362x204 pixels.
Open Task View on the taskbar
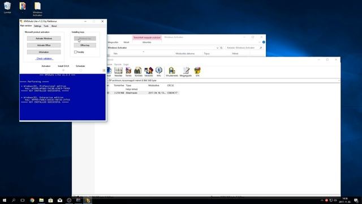coord(23,200)
